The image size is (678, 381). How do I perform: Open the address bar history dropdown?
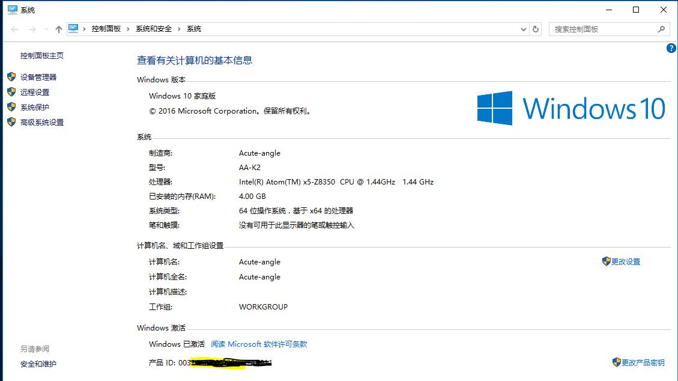click(523, 29)
